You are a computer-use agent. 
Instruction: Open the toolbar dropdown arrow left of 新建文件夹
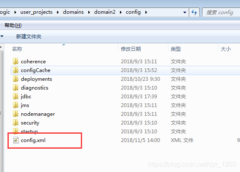2,36
